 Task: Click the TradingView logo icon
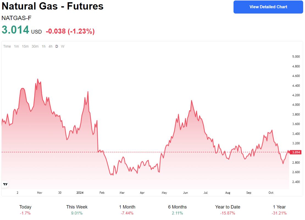click(5, 184)
